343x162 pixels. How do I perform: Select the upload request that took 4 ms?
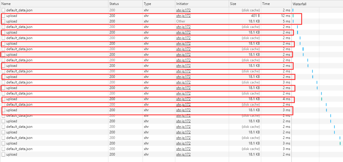tap(11, 99)
